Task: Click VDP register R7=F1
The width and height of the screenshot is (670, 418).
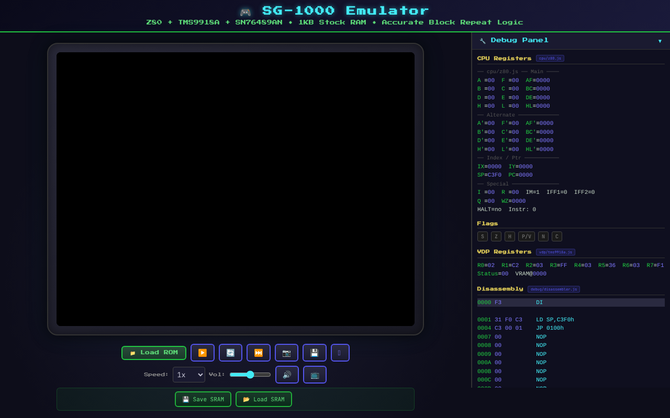Action: pos(655,265)
